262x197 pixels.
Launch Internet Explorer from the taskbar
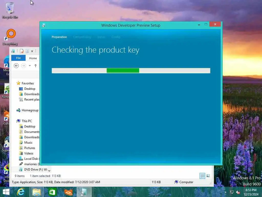point(21,192)
